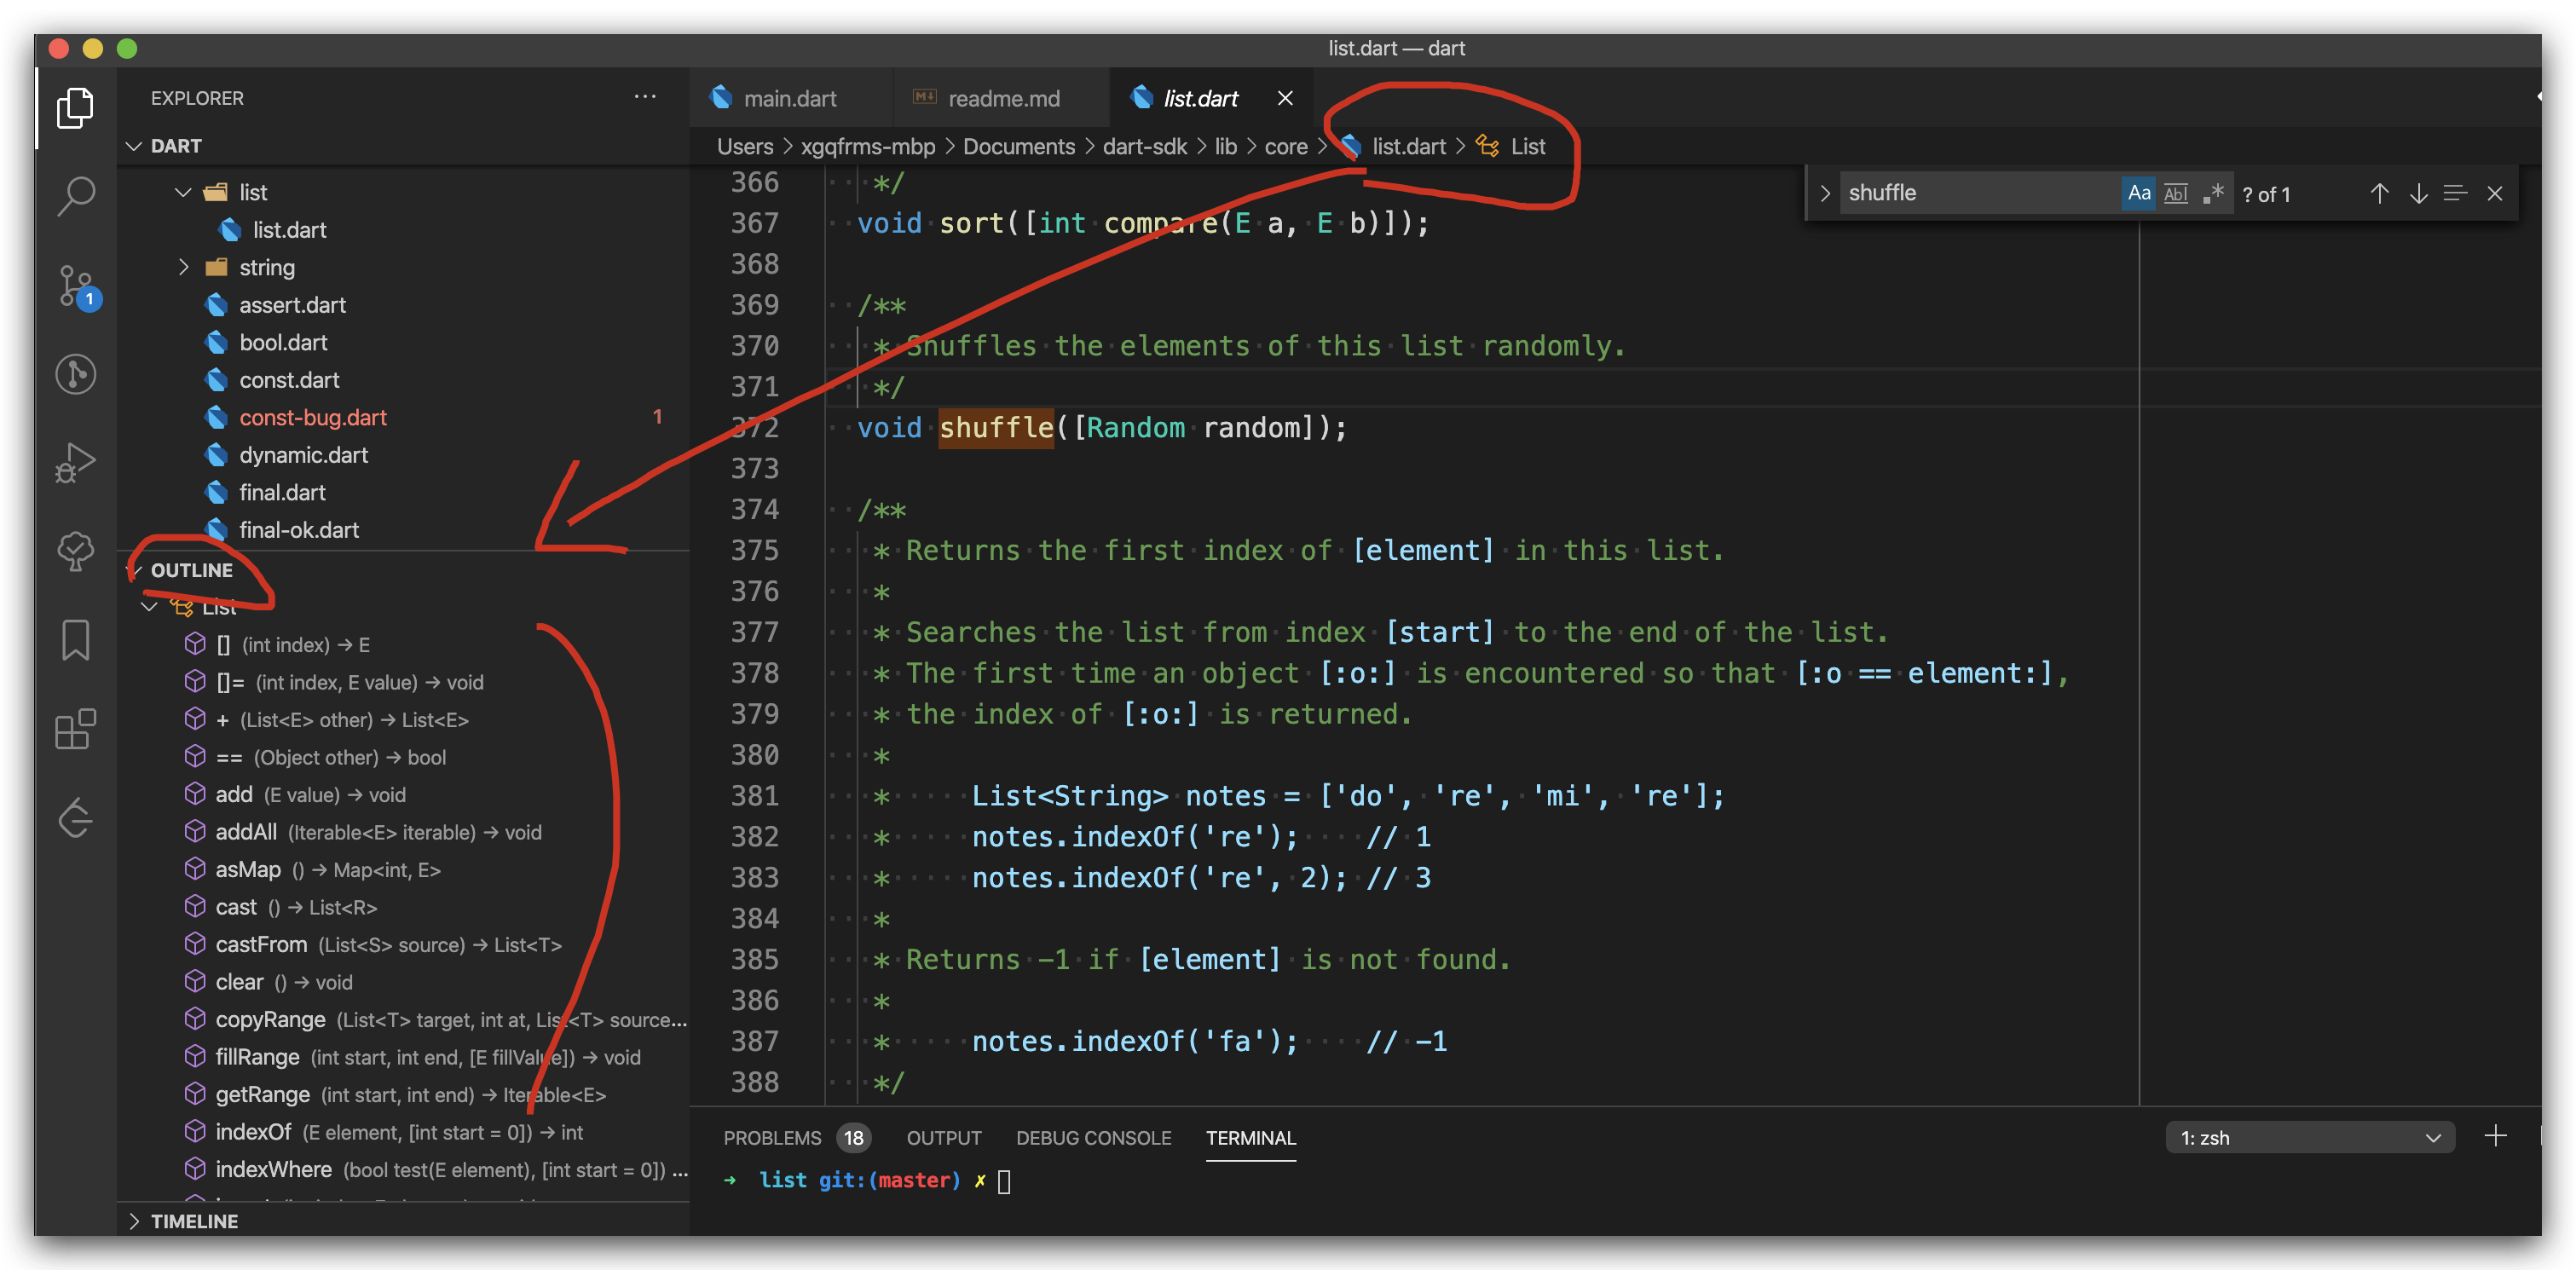Create new terminal with plus icon

[x=2495, y=1136]
